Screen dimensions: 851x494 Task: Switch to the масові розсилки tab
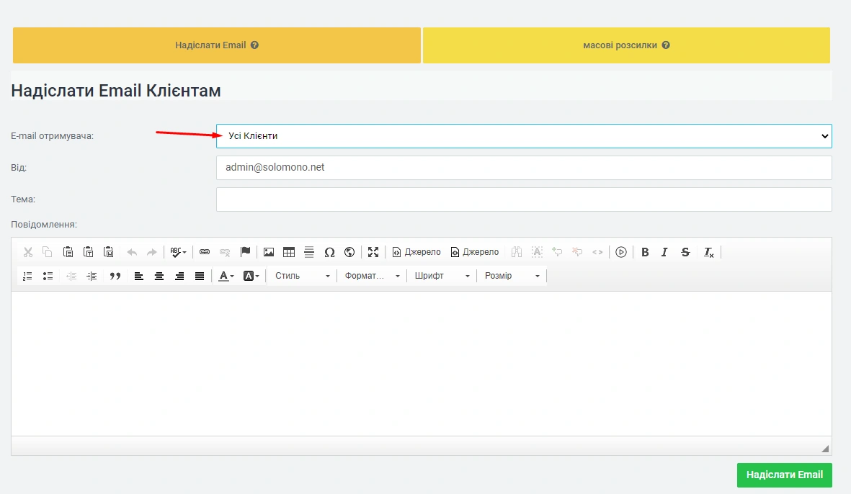tap(626, 45)
